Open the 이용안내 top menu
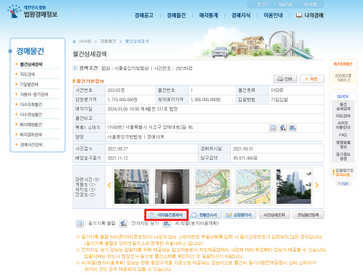This screenshot has width=363, height=277. pyautogui.click(x=273, y=16)
